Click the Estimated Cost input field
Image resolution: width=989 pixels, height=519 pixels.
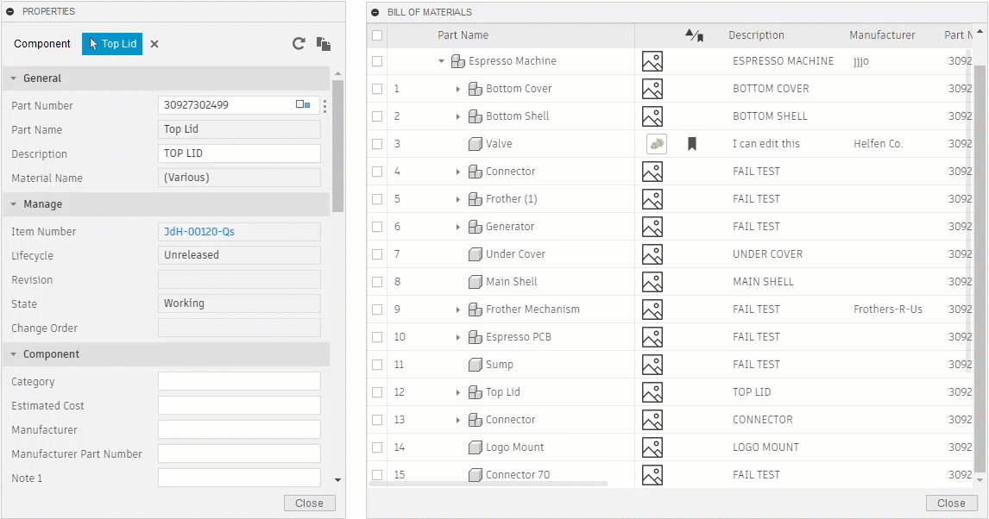point(239,405)
